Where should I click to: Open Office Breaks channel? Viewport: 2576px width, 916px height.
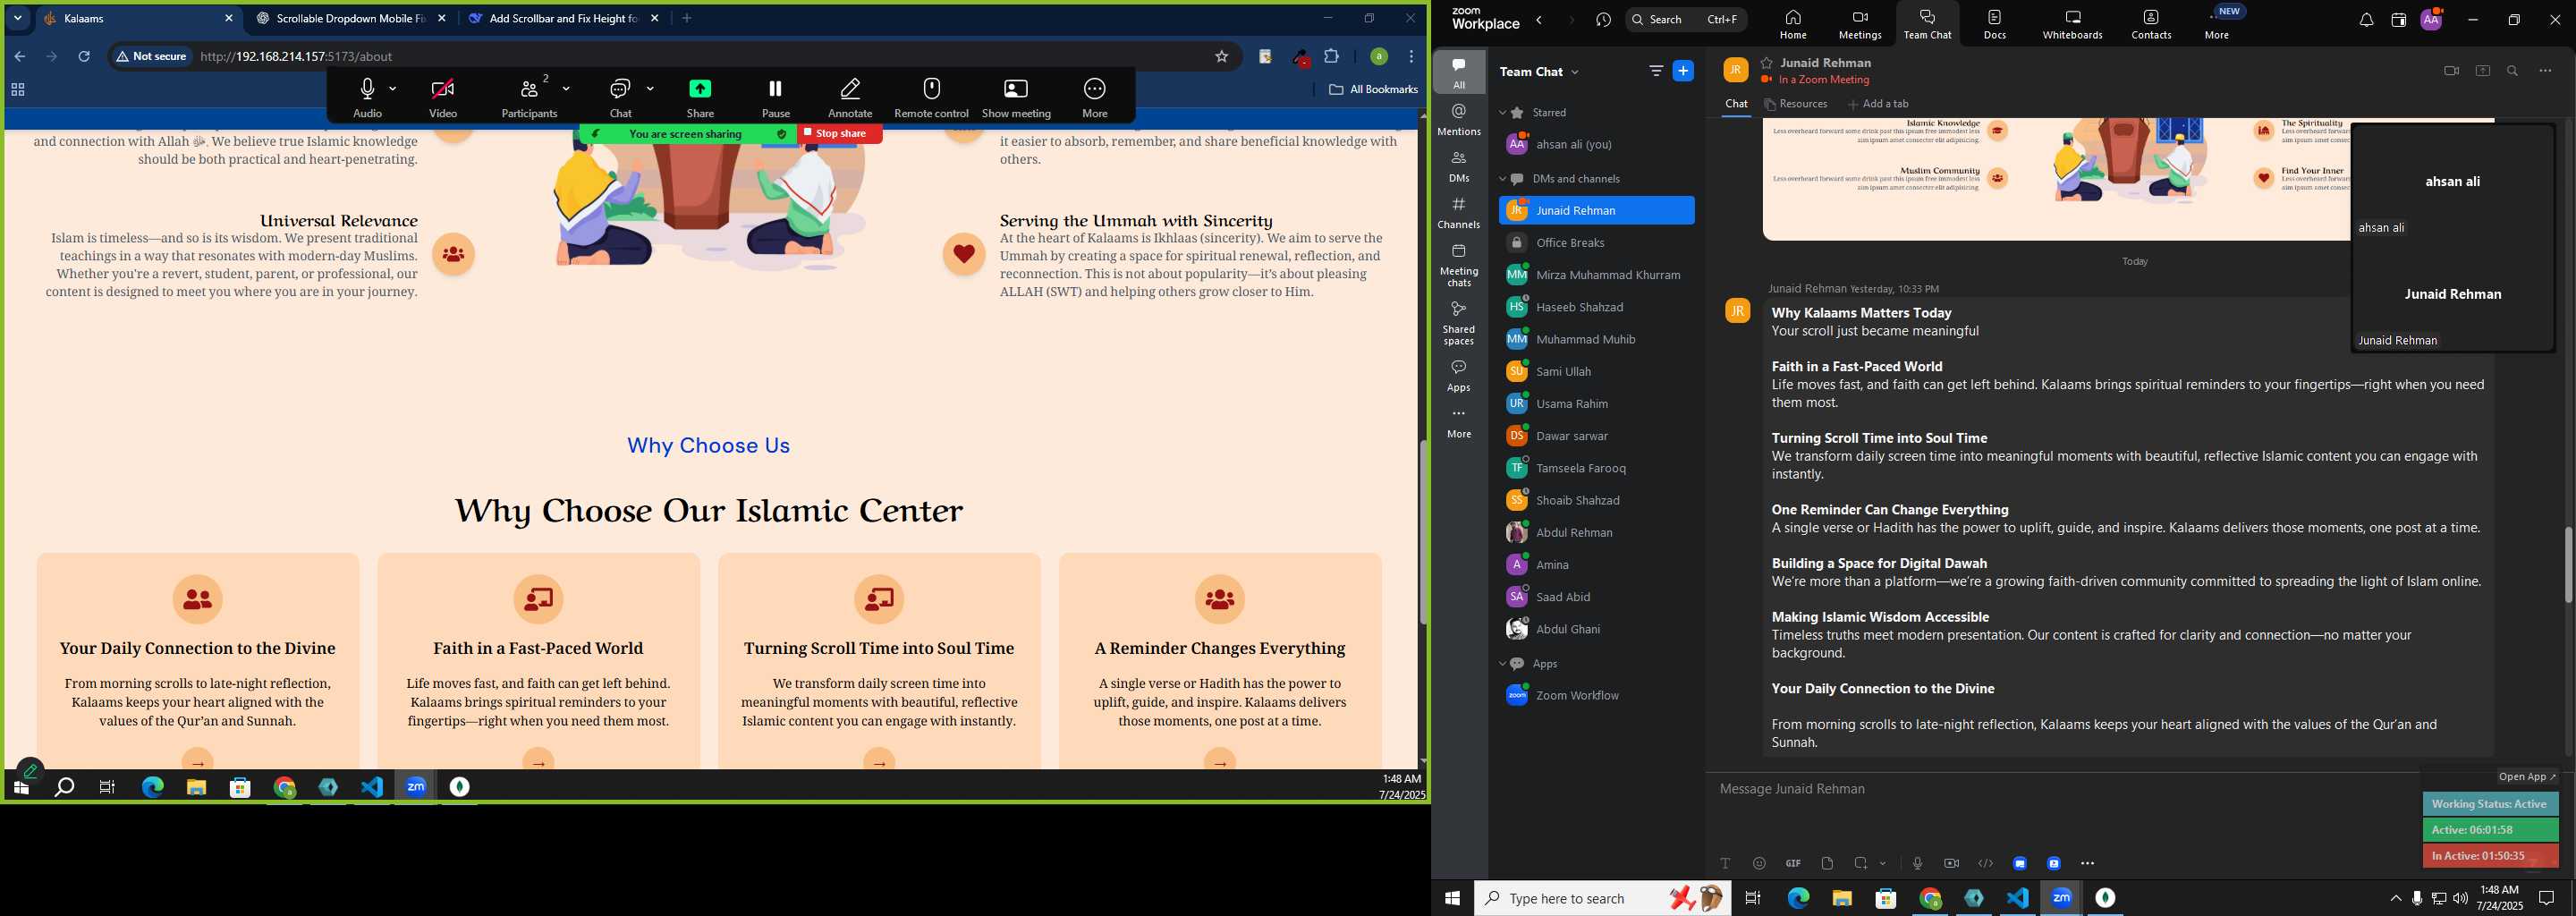1596,243
